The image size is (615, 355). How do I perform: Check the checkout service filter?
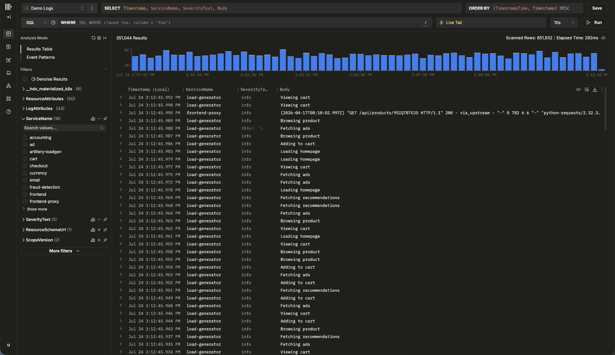coord(25,166)
